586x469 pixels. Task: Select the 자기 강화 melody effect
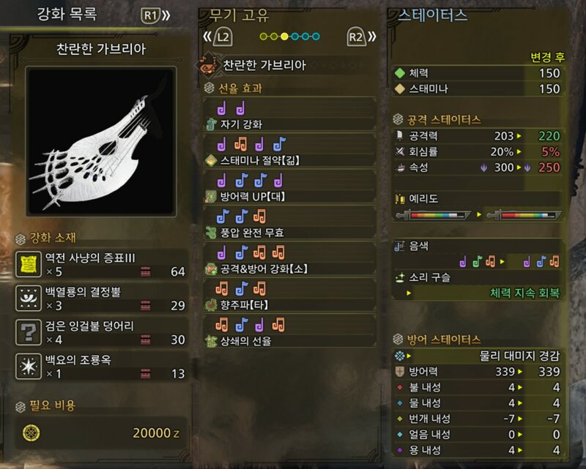tap(289, 116)
